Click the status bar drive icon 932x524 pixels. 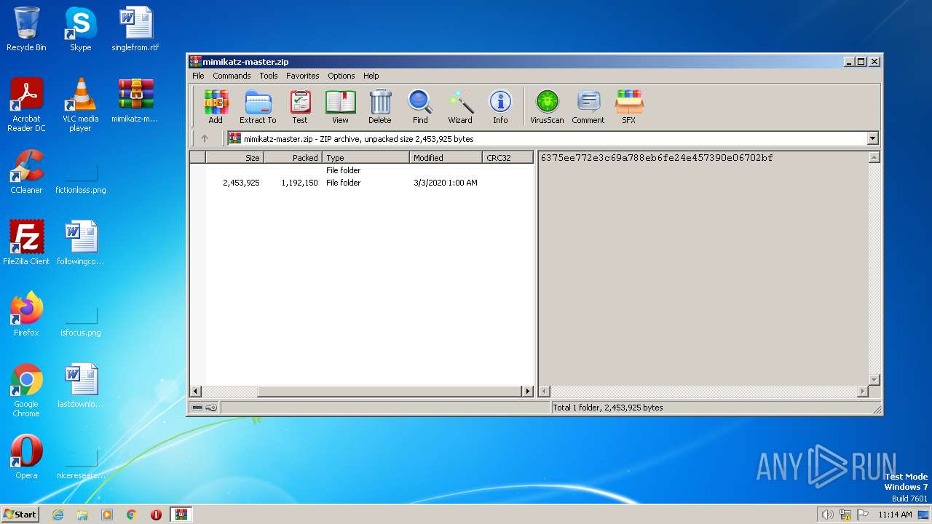[197, 408]
